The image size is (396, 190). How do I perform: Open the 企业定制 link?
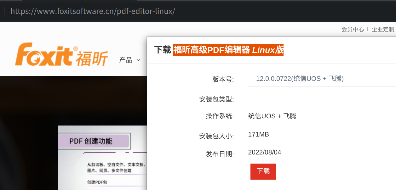(383, 29)
